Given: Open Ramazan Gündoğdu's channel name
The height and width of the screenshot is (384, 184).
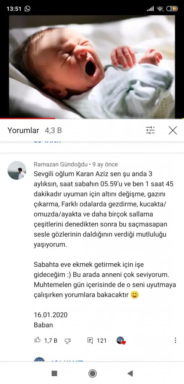Looking at the screenshot, I should pyautogui.click(x=61, y=164).
